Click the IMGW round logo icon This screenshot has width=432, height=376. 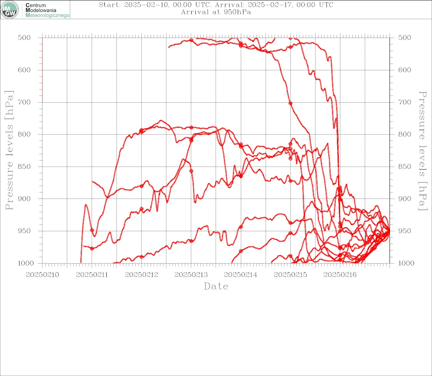coord(10,10)
